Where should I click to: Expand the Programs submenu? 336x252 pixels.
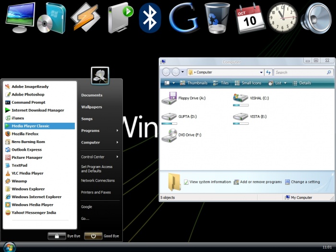(100, 131)
